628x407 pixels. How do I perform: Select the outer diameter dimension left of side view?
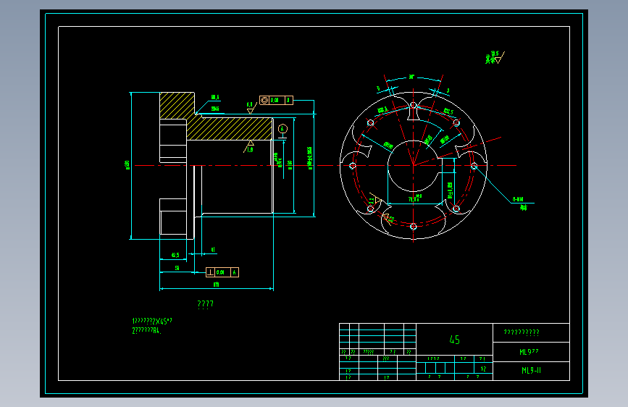[127, 165]
